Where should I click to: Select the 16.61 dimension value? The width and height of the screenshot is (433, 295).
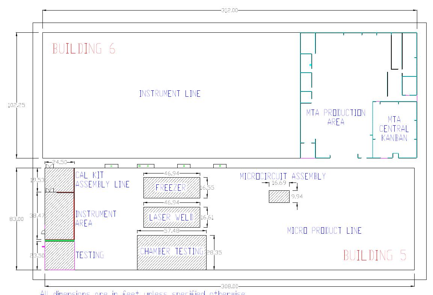pyautogui.click(x=207, y=217)
